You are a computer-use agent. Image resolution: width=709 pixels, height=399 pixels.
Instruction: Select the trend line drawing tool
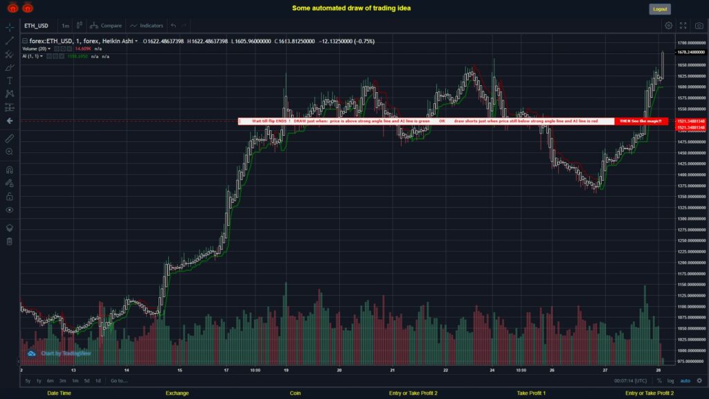point(10,41)
